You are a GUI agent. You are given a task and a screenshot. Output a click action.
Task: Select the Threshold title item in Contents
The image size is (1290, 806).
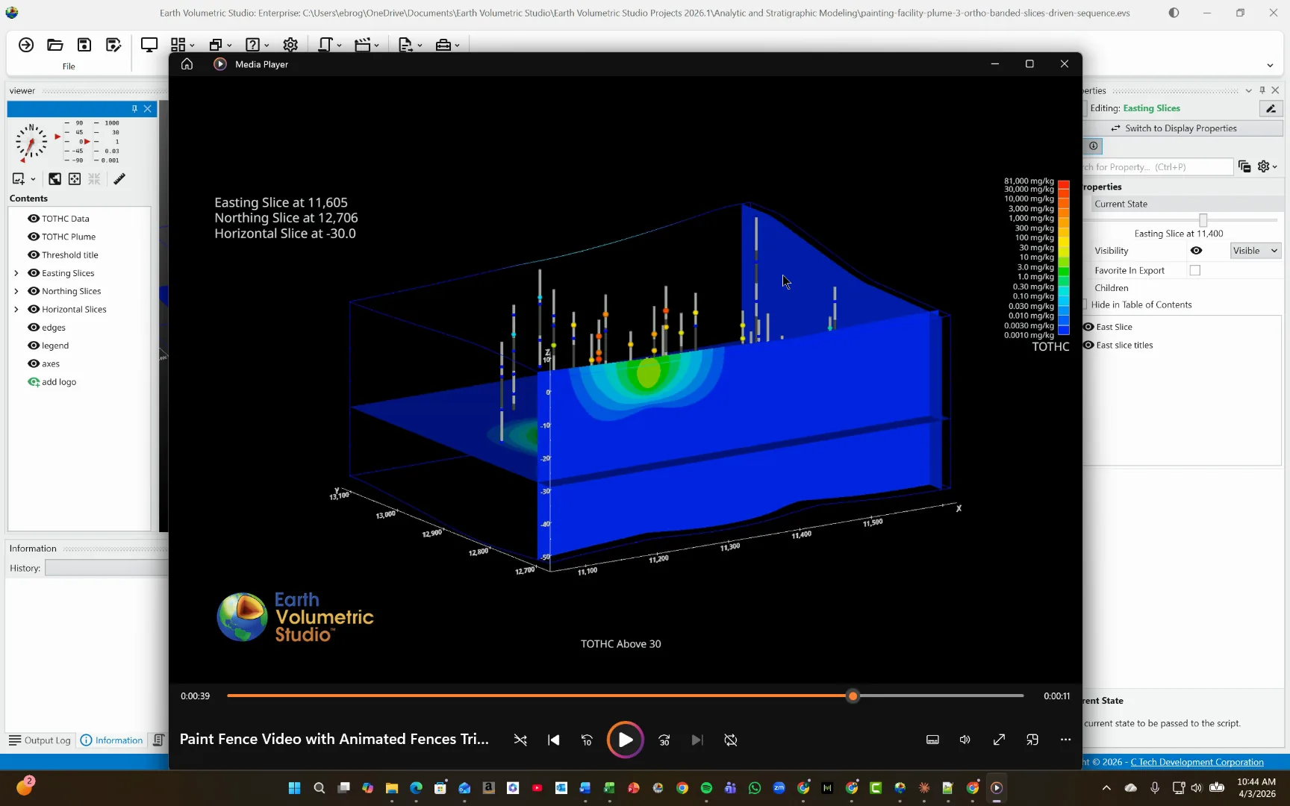tap(70, 255)
